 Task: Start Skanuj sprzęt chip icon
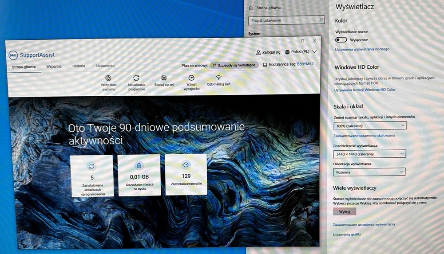point(164,78)
